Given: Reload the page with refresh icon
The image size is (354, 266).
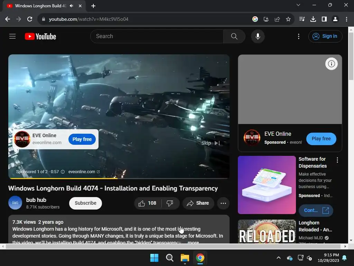Looking at the screenshot, I should 30,19.
